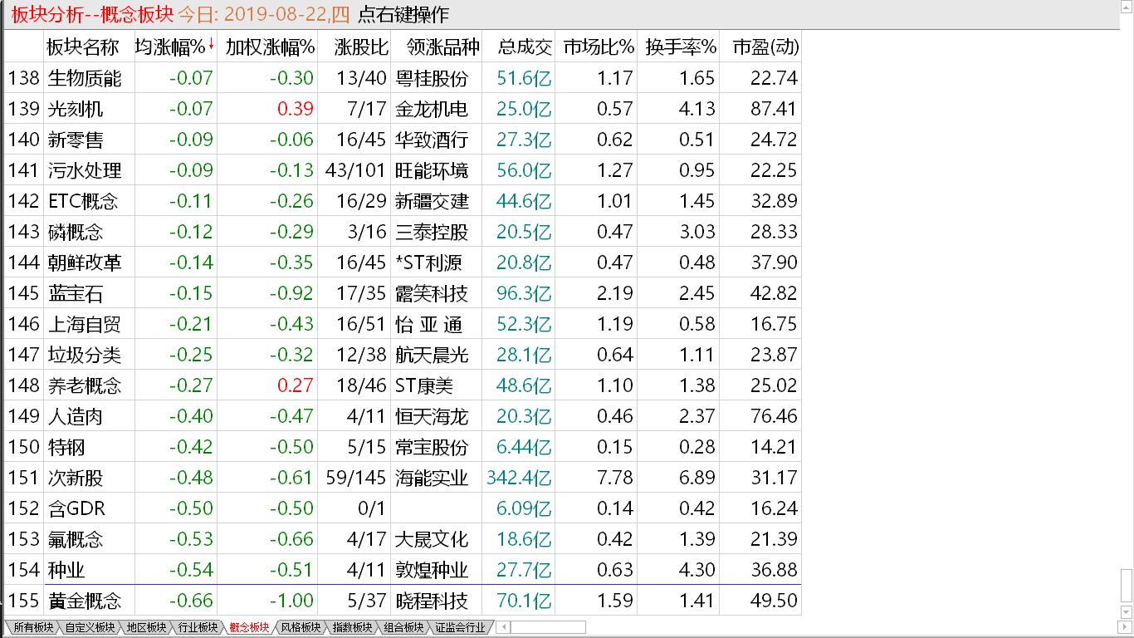
Task: Click leading stock 粤桂股份
Action: [432, 78]
